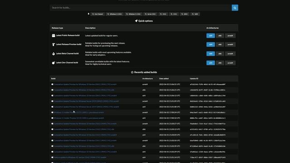The height and width of the screenshot is (163, 290).
Task: Open the first Cumulative Update Preview arm64 link
Action: (x=85, y=85)
